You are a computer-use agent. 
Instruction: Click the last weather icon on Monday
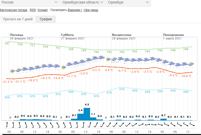pyautogui.click(x=191, y=64)
